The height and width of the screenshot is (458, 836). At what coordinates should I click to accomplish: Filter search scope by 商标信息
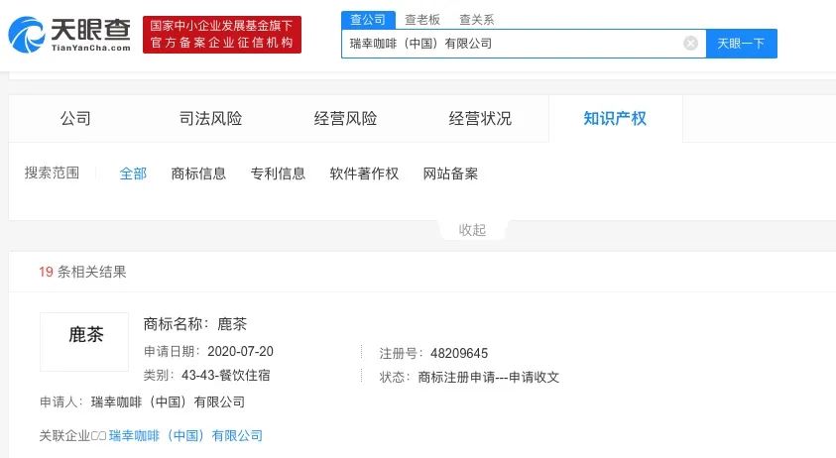(198, 173)
